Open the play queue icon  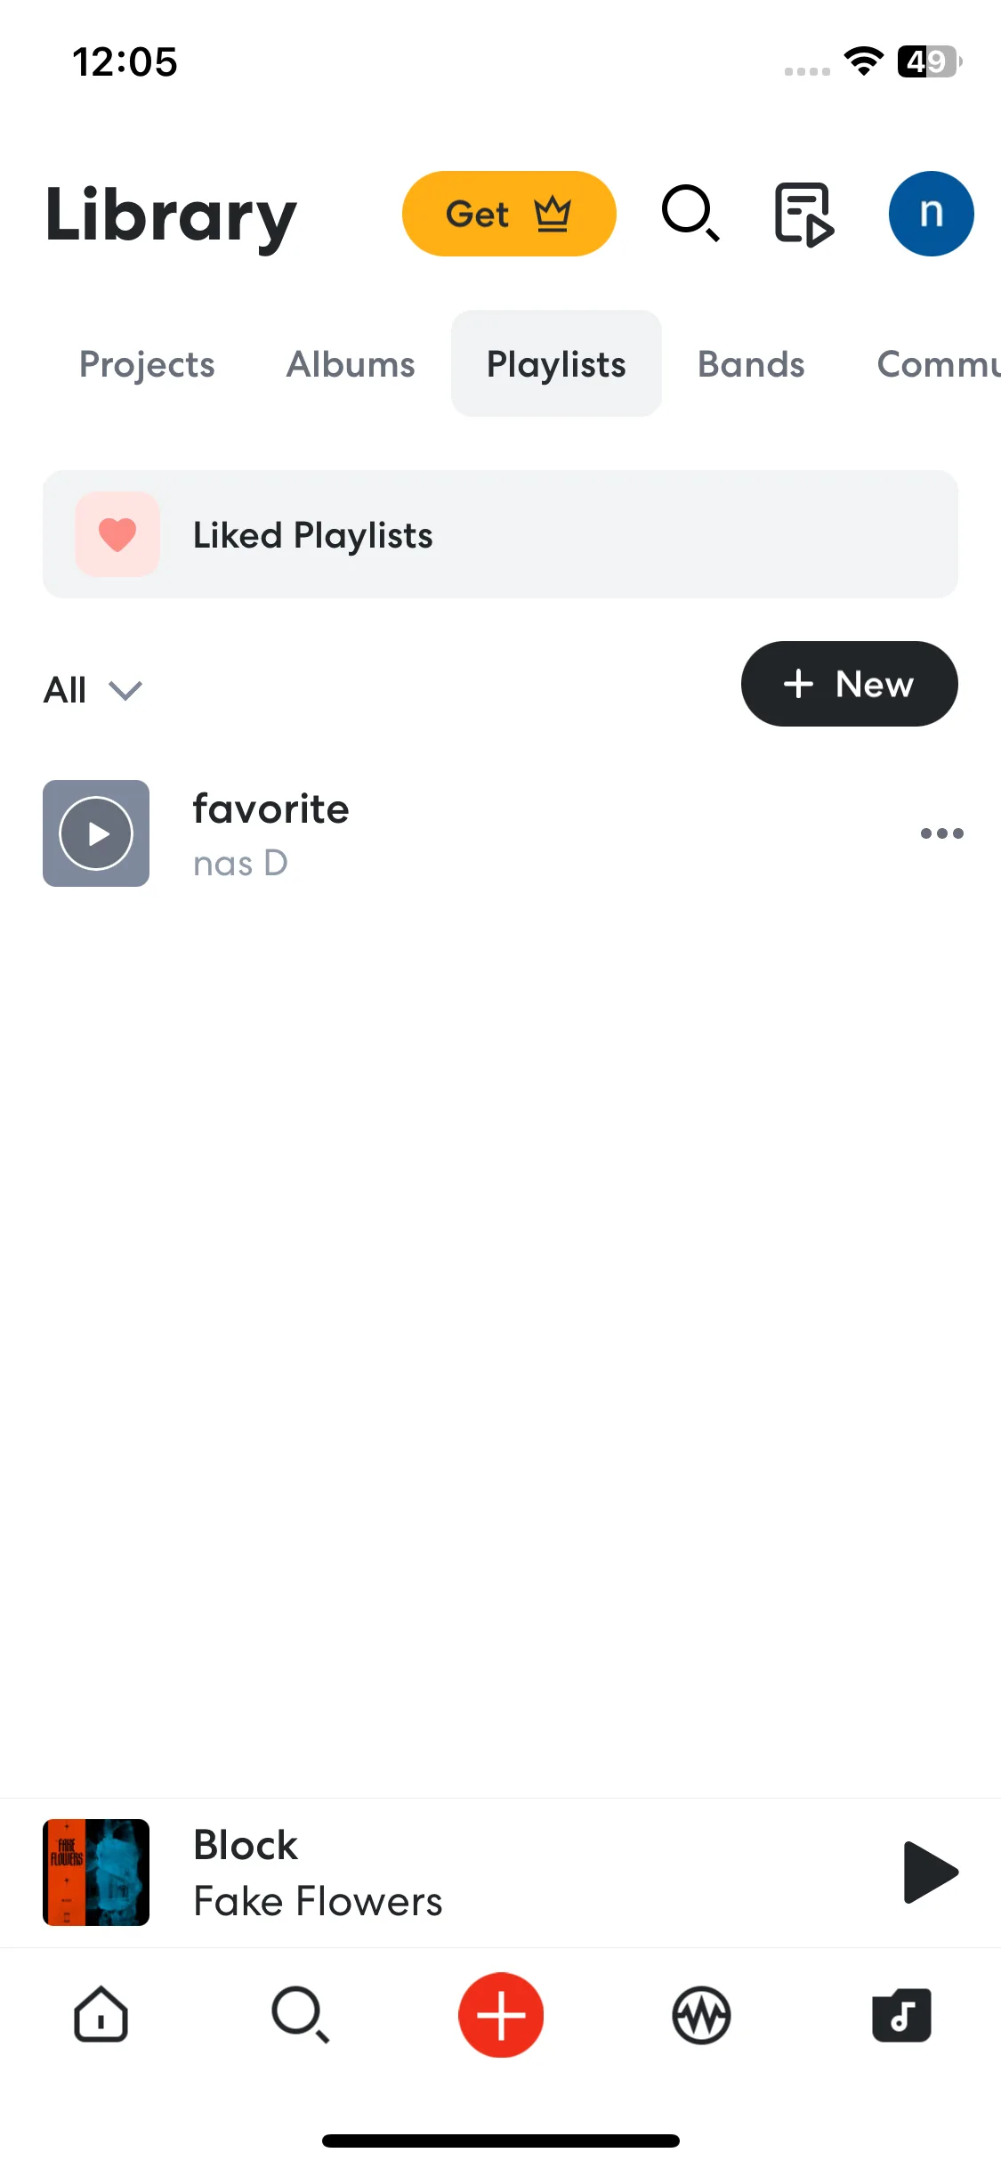tap(804, 214)
